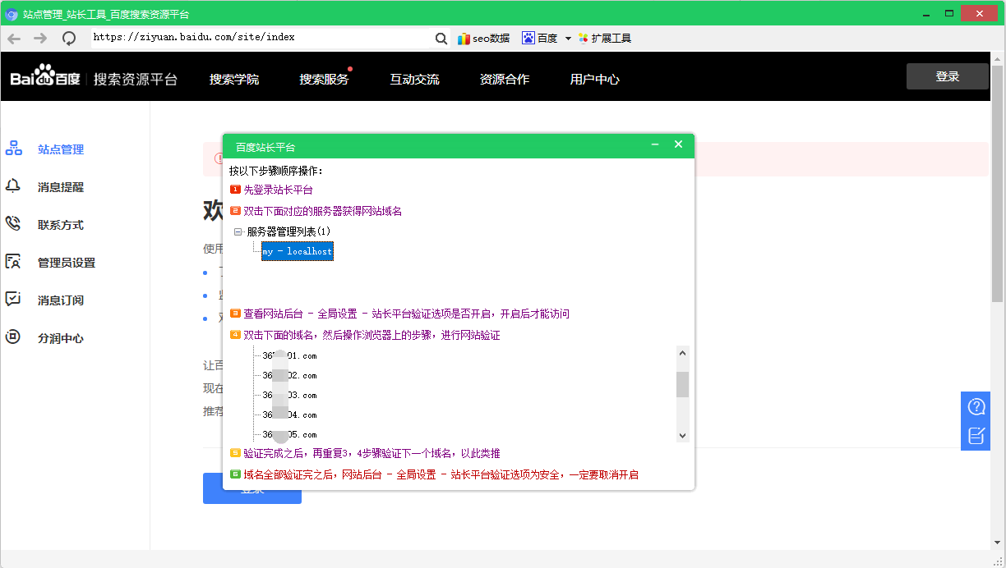
Task: Click the step 2 text 双击下面对应的服务器获得网站域名
Action: (x=322, y=211)
